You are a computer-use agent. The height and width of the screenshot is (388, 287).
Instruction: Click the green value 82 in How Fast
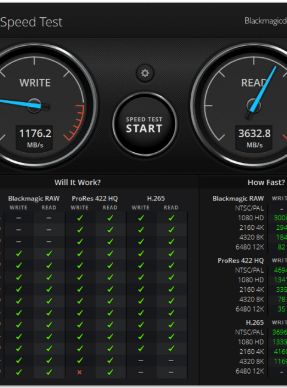(x=281, y=247)
